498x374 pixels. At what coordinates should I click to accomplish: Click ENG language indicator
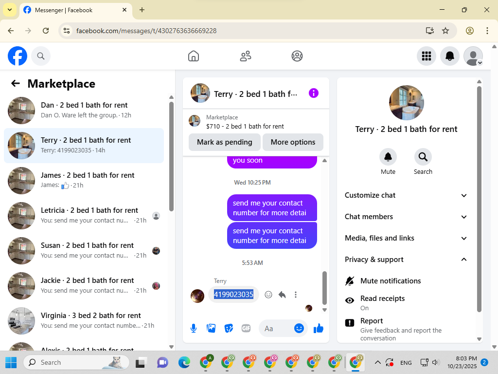(406, 362)
